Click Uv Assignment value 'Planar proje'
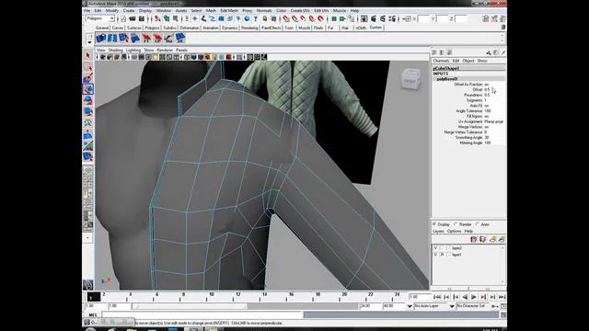Screen dimensions: 589x331 [x=494, y=121]
